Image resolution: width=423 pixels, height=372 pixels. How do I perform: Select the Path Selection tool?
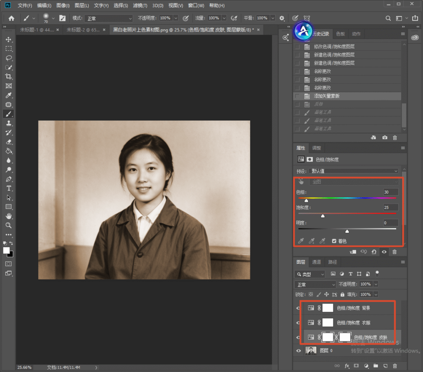coord(9,198)
